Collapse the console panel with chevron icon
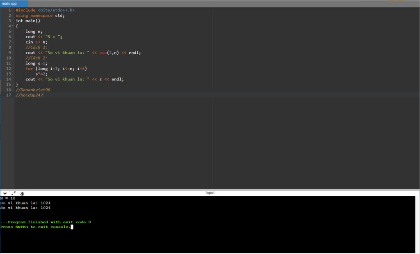Viewport: 420px width, 254px height. click(x=5, y=193)
